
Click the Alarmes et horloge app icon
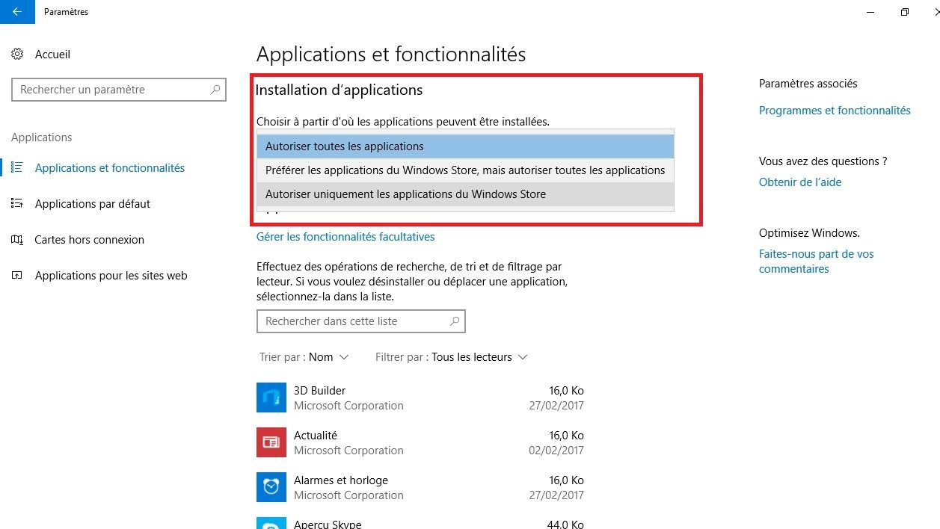click(271, 487)
